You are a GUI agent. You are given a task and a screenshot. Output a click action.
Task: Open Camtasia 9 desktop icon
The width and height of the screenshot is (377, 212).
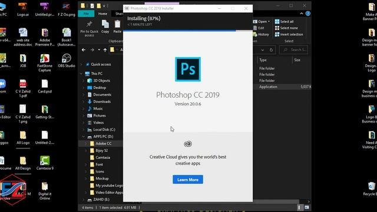tap(45, 163)
